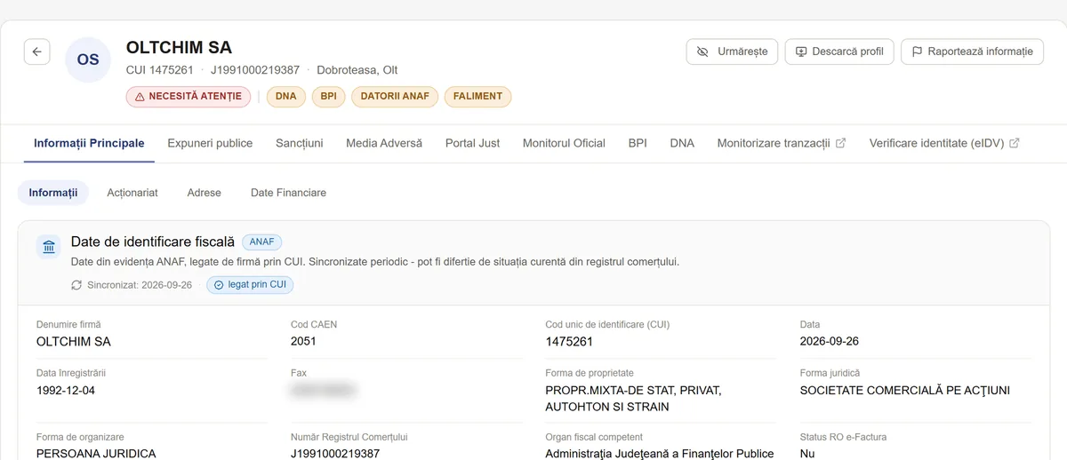Click the link icon in legat prin CUI
Screen dimensions: 1067x460
pyautogui.click(x=219, y=285)
